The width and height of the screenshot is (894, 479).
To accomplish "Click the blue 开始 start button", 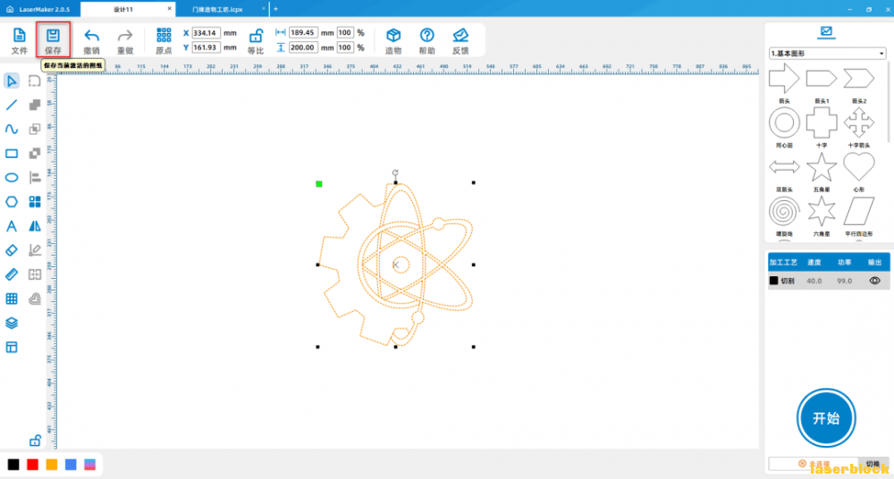I will pyautogui.click(x=826, y=418).
